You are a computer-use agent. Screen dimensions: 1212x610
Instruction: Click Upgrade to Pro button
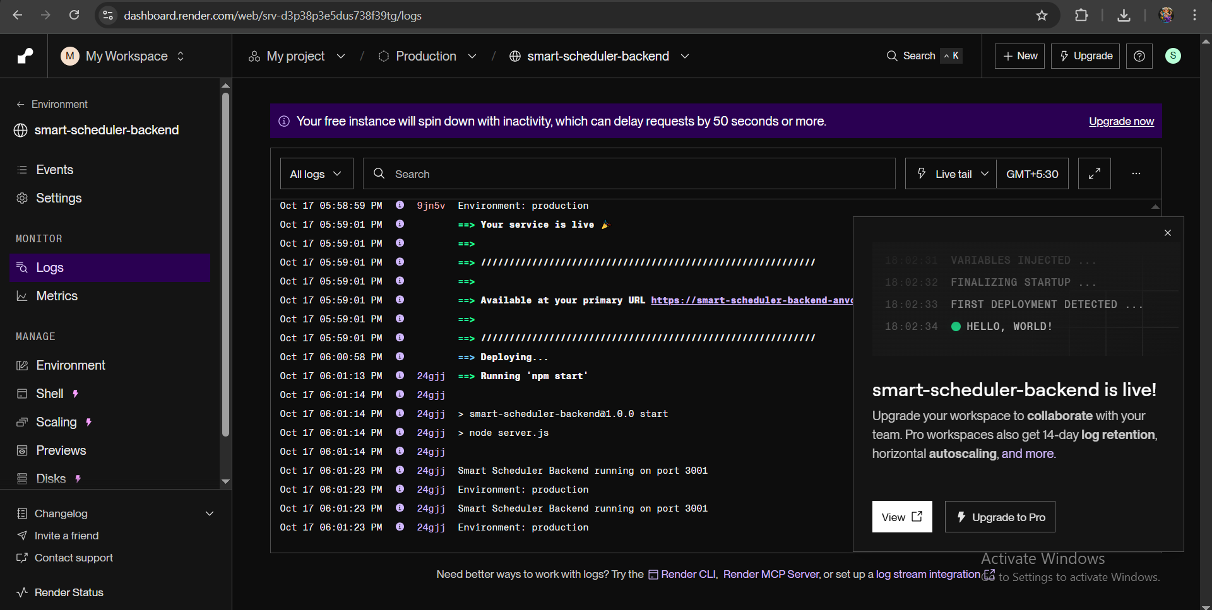point(1000,517)
